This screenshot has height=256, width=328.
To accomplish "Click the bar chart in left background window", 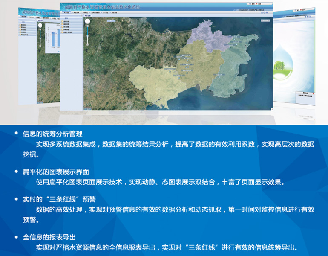I will click(54, 38).
